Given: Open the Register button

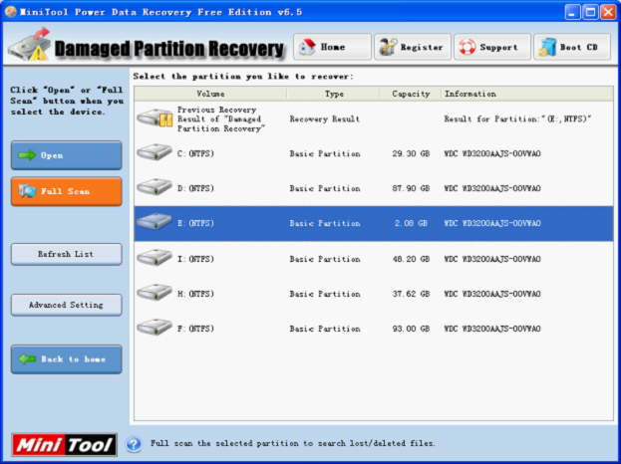Looking at the screenshot, I should [x=413, y=47].
